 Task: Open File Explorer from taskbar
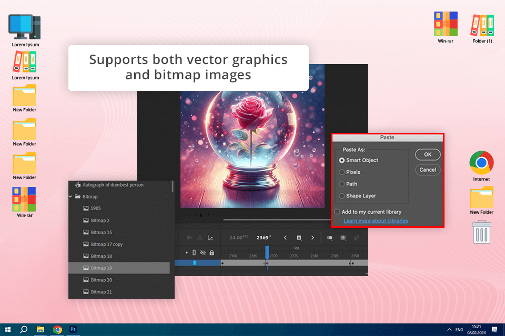click(x=41, y=330)
